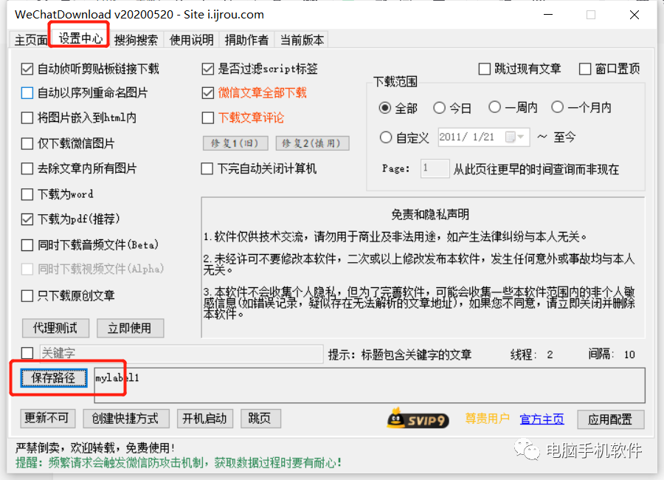Switch to the 主页面 tab
Screen dimensions: 664x480
(x=30, y=40)
